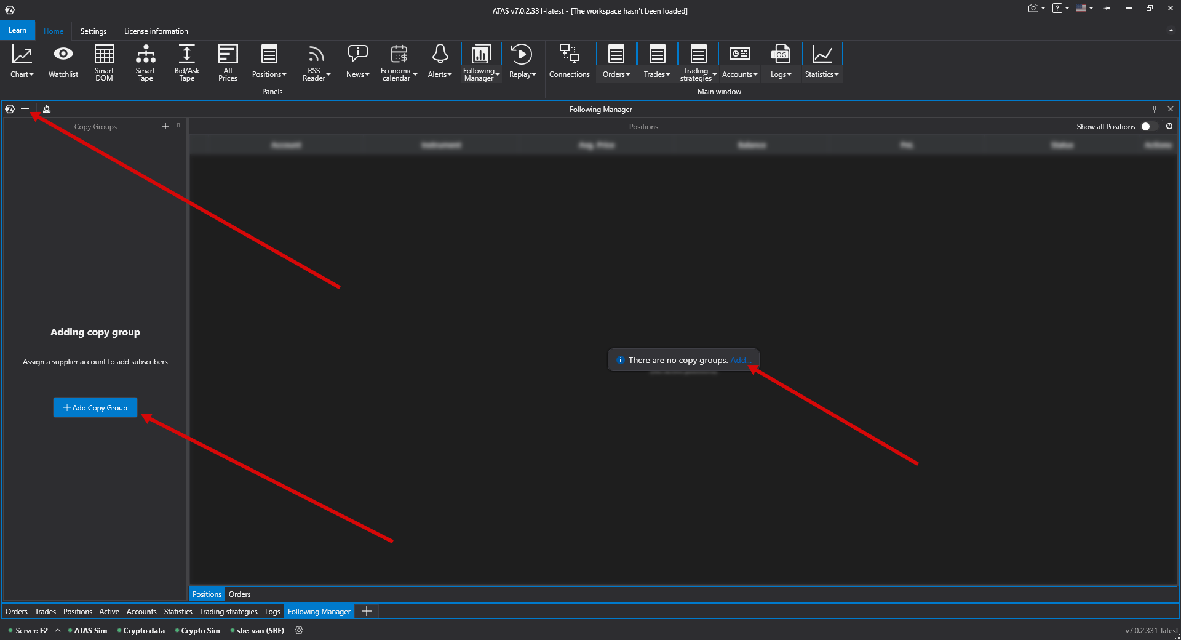Pin the Following Manager window
The image size is (1181, 640).
[1154, 109]
